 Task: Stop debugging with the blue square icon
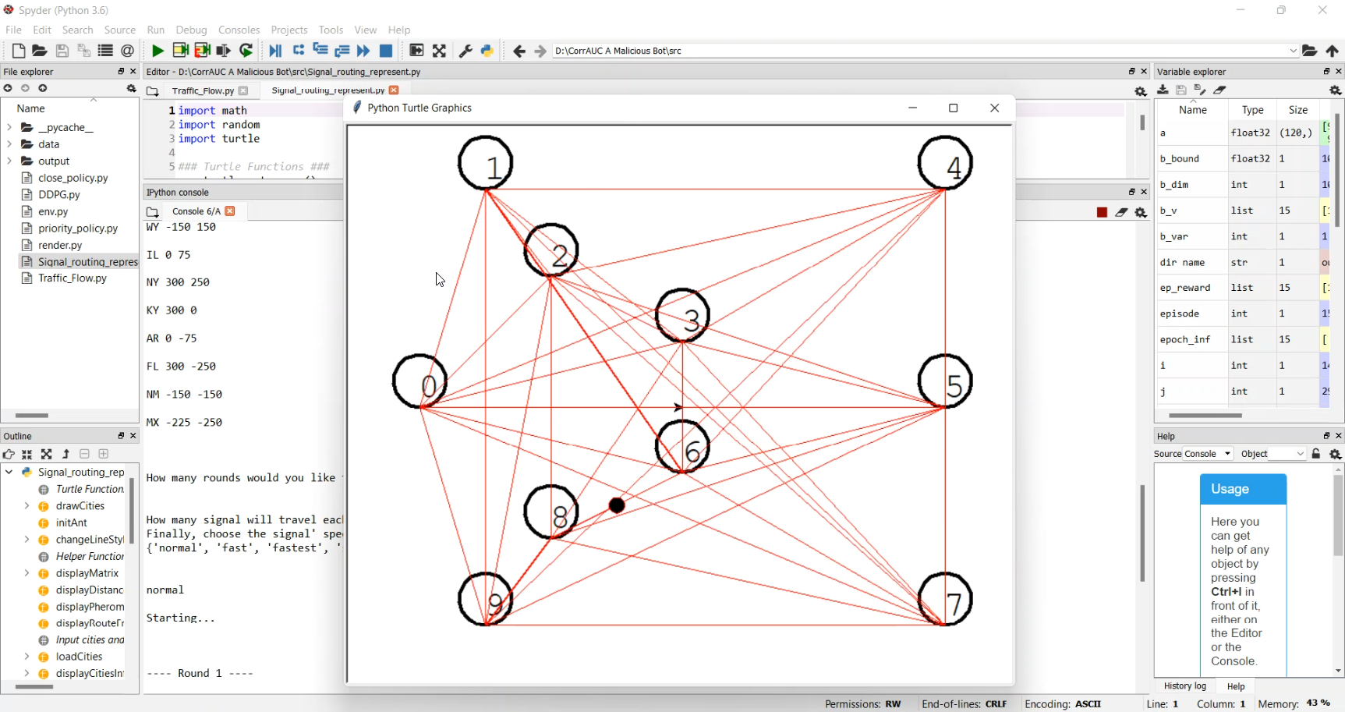386,51
